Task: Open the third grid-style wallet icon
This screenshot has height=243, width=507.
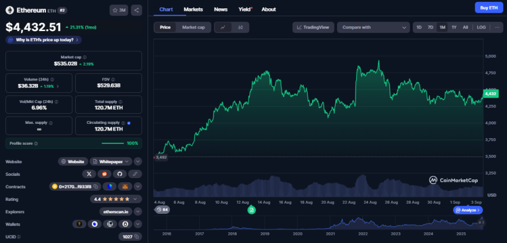Action: (110, 224)
